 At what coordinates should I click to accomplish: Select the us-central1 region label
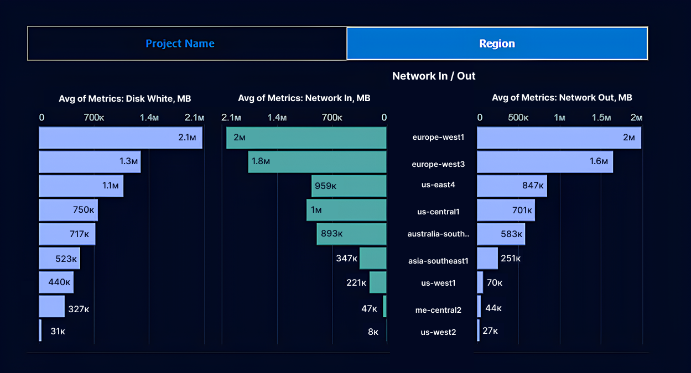point(438,210)
